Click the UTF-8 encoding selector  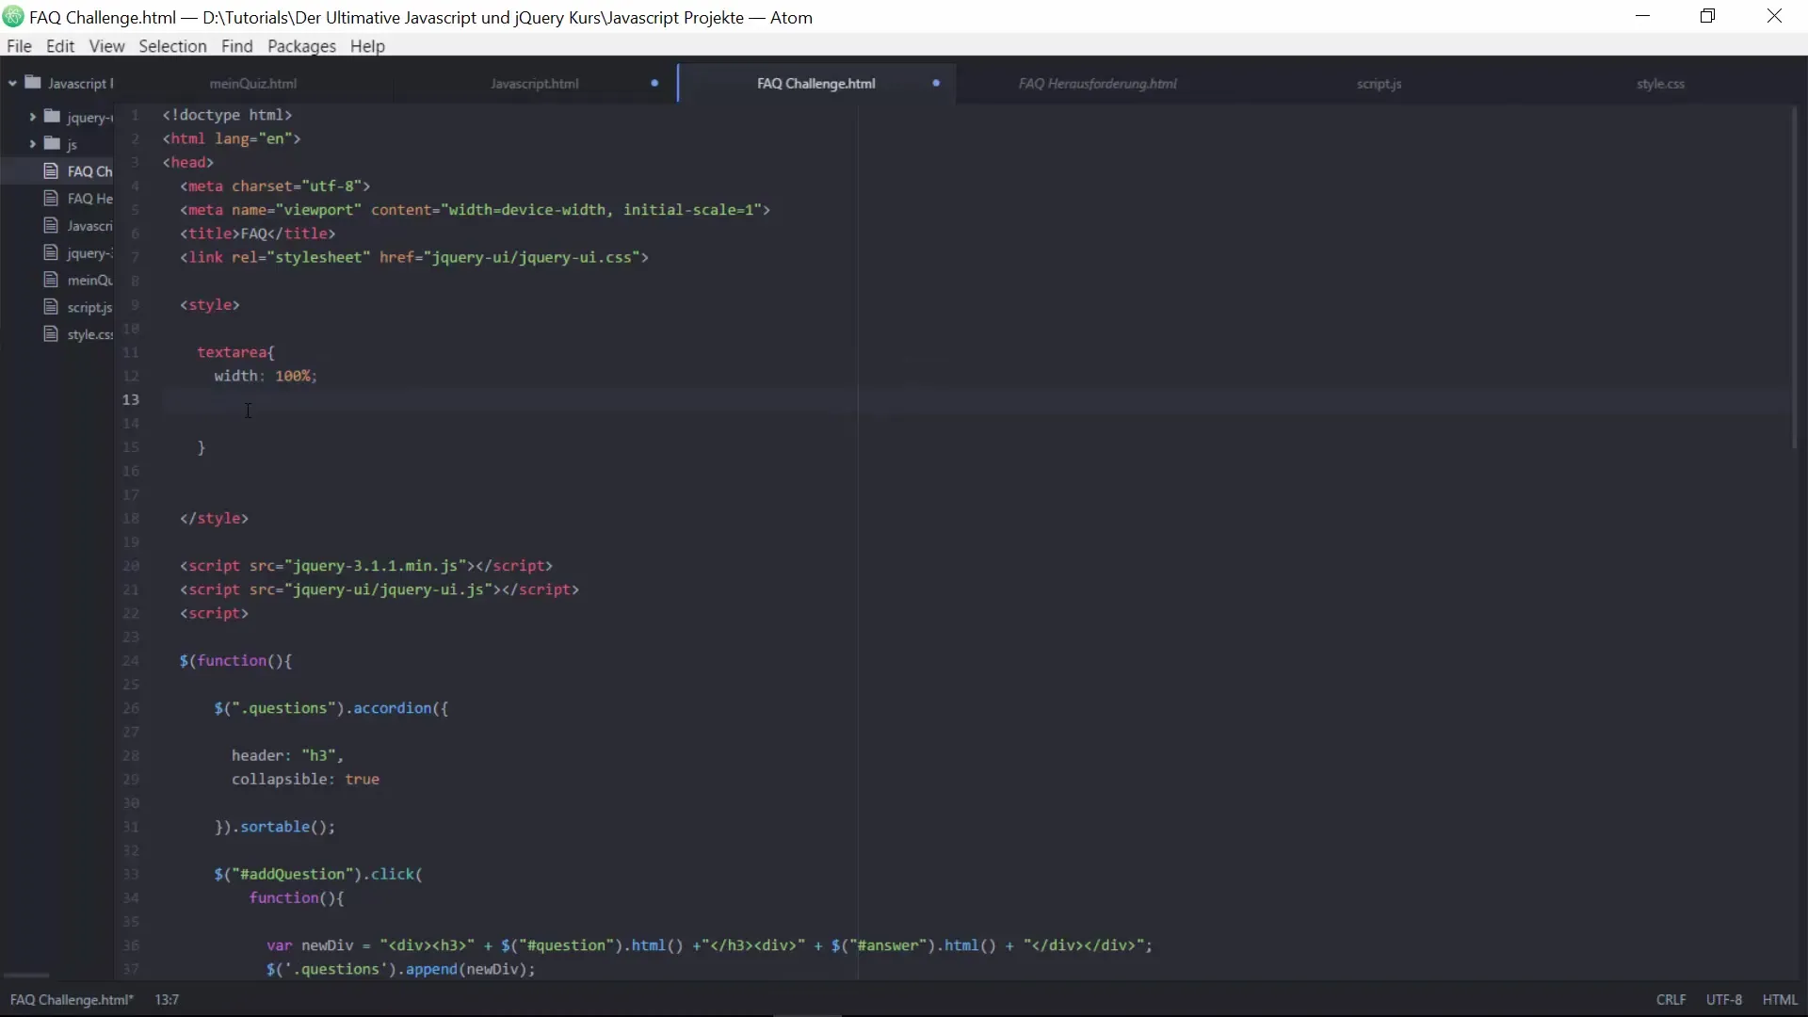coord(1724,1000)
